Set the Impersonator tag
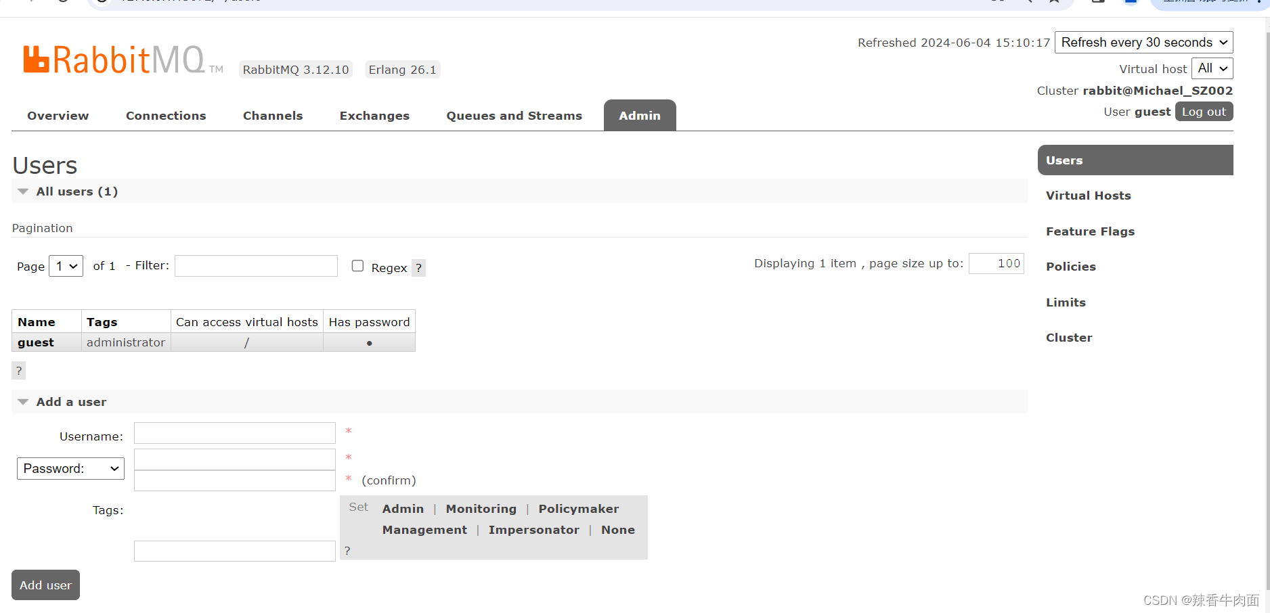The image size is (1270, 613). pyautogui.click(x=533, y=530)
